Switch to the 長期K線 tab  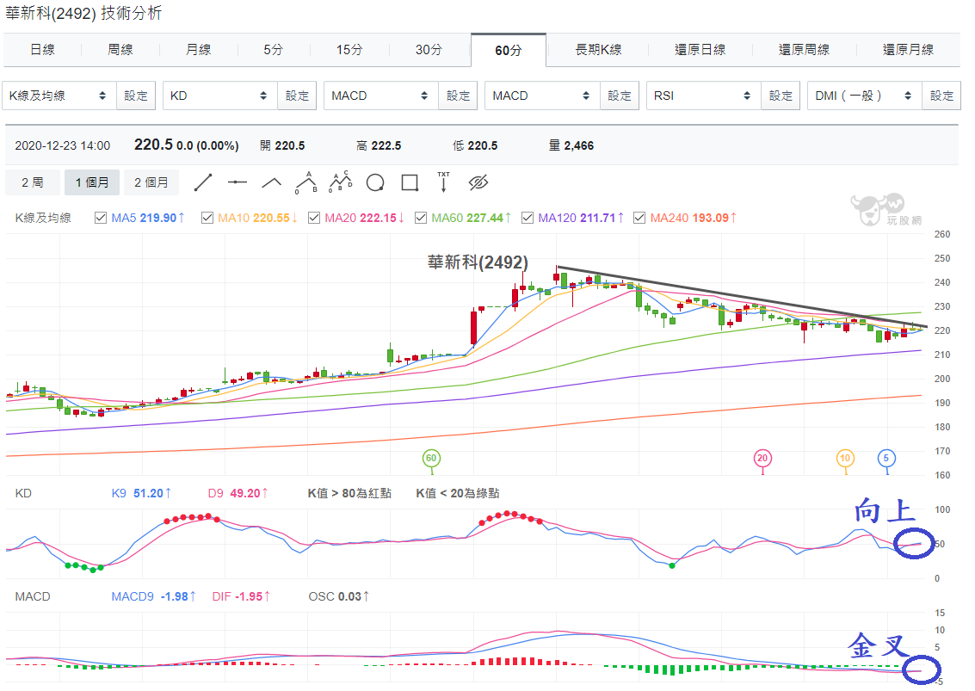598,50
